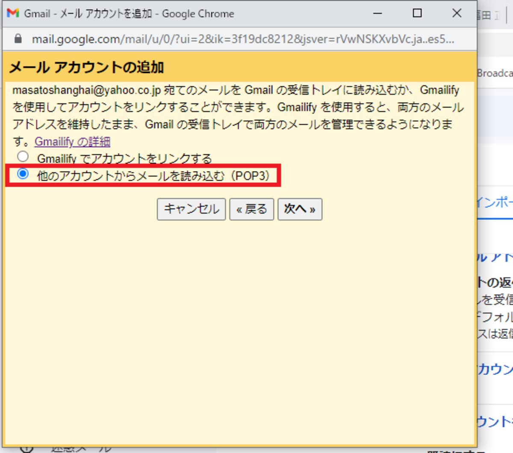
Task: Click the mail.google.com URL text
Action: click(x=243, y=39)
